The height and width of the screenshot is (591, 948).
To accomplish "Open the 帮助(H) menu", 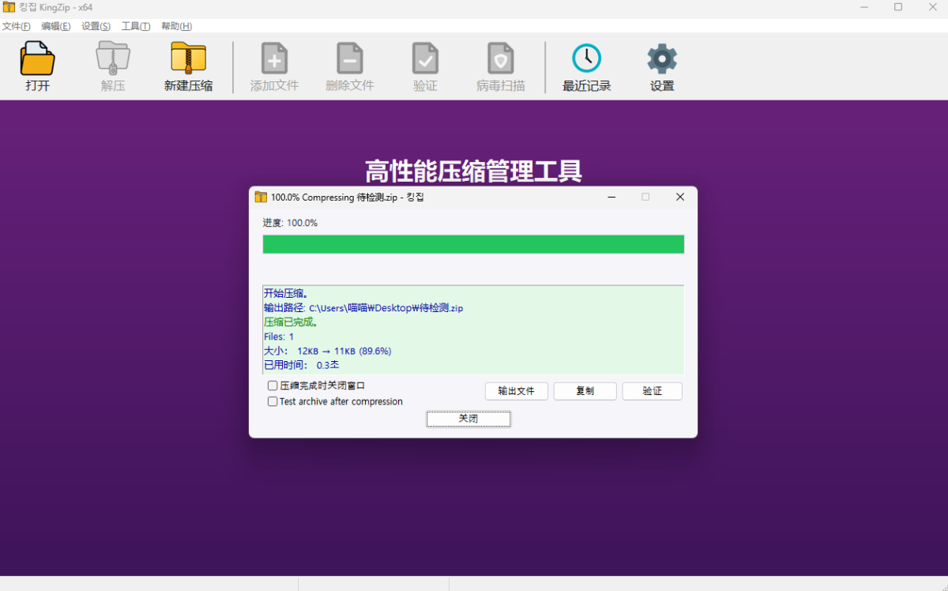I will [176, 26].
